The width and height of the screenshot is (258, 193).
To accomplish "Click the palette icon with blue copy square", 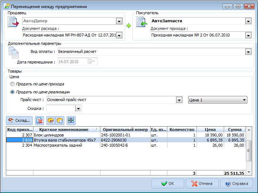I will 60,120.
